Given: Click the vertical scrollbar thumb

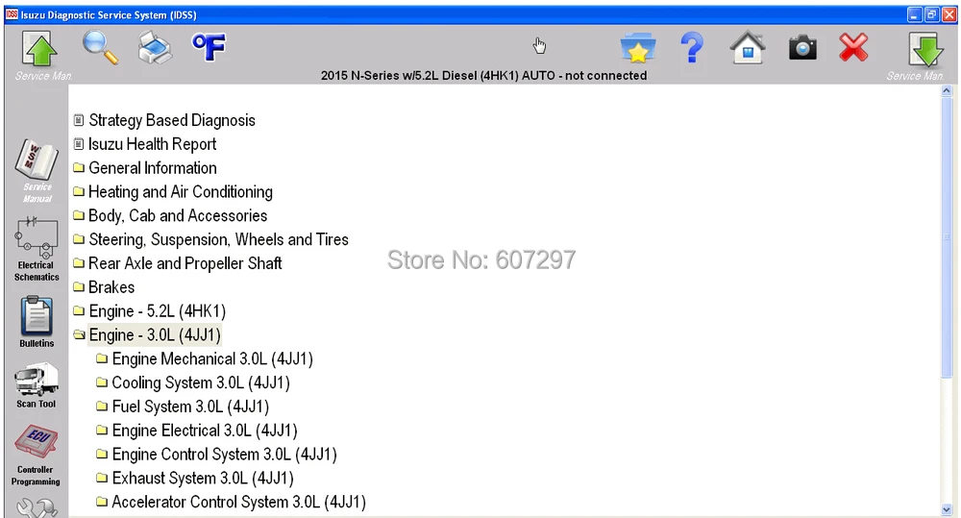Looking at the screenshot, I should pos(947,236).
